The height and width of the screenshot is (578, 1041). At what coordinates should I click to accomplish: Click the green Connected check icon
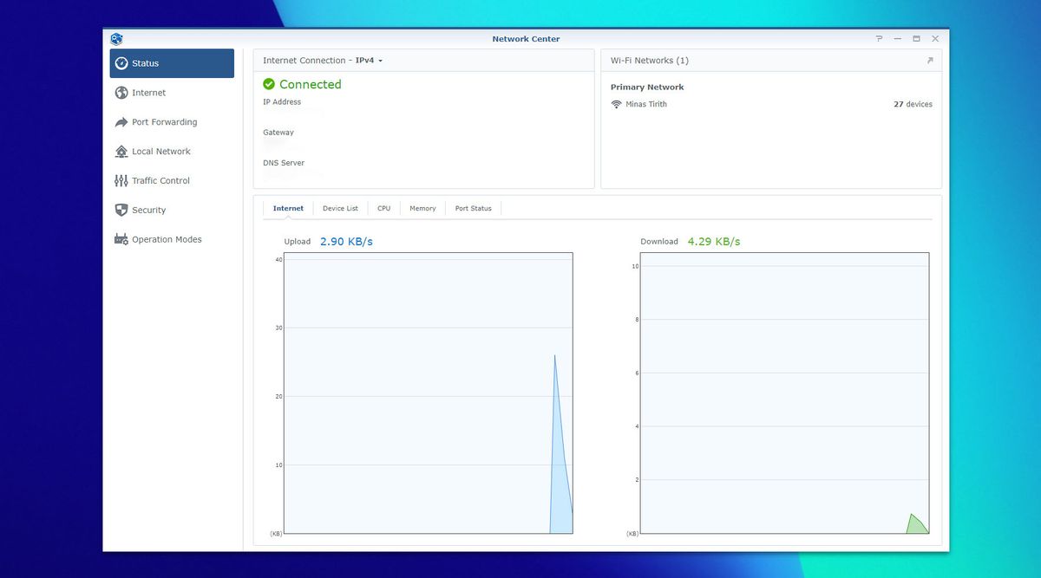269,84
